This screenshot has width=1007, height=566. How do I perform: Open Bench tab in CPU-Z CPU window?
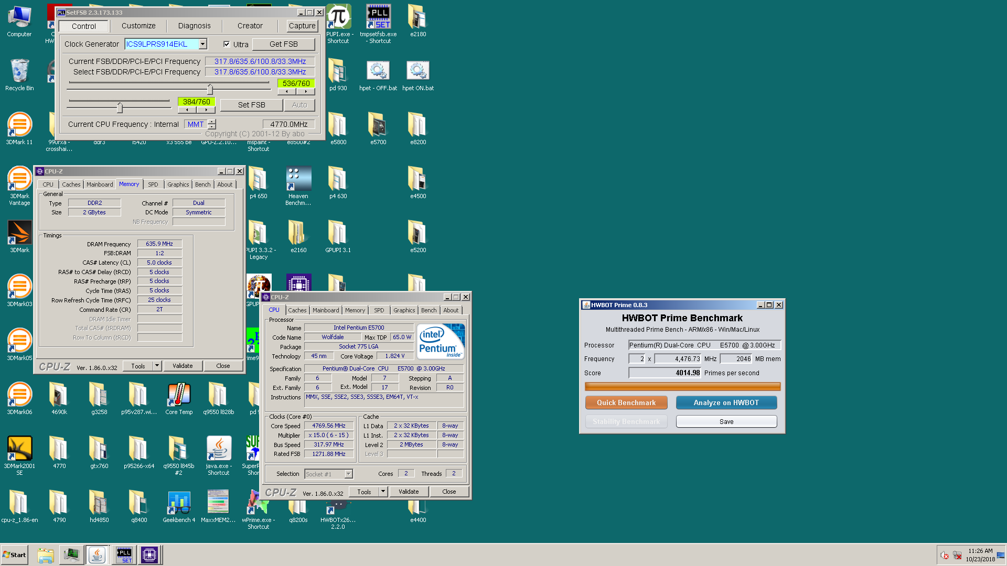tap(428, 310)
